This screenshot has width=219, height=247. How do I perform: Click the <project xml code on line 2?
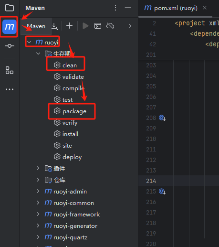(197, 23)
